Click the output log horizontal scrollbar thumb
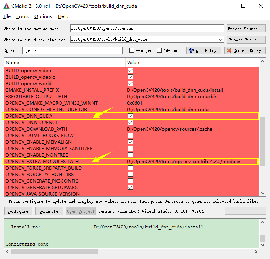270x259 pixels. (x=54, y=251)
